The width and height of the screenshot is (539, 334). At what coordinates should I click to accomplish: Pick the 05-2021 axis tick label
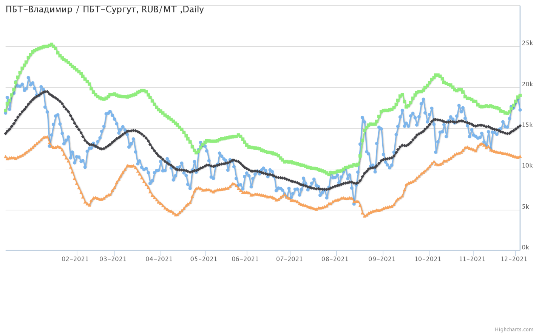pos(204,259)
